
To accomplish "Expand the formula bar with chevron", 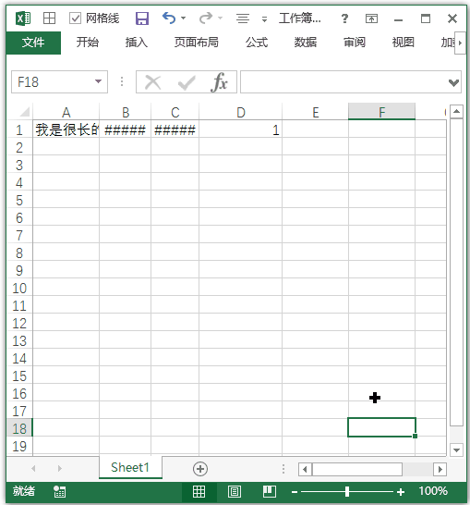I will pos(453,82).
